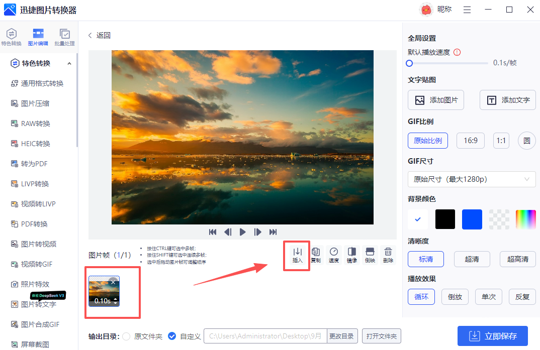Collapse the 特色转换 sidebar section
The width and height of the screenshot is (540, 350).
pos(68,63)
